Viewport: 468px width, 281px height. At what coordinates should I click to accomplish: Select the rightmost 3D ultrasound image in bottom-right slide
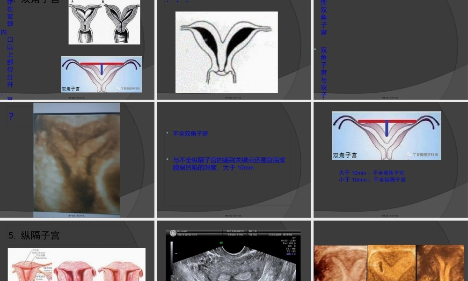click(x=440, y=263)
